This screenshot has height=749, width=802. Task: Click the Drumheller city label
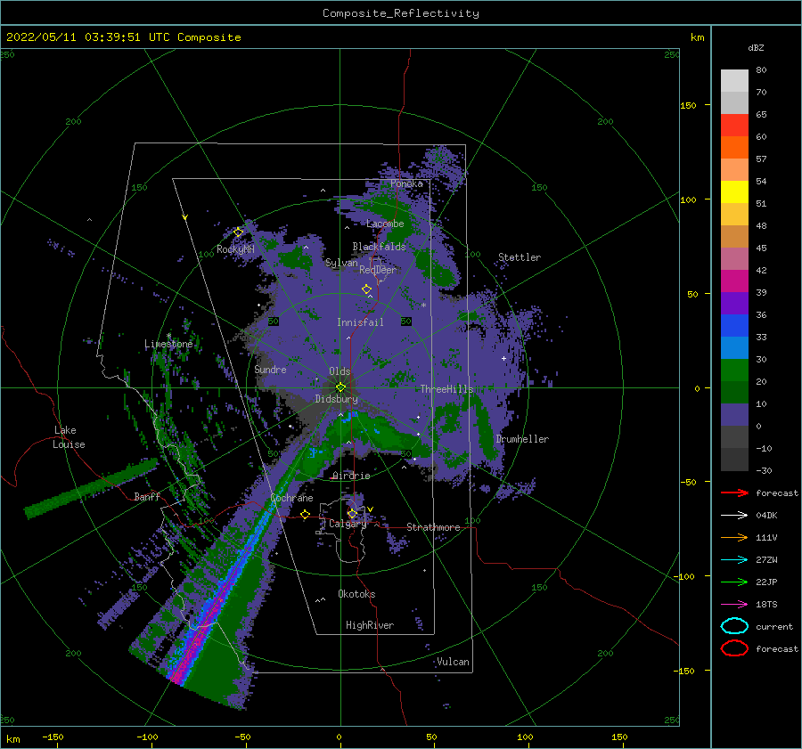pyautogui.click(x=522, y=439)
